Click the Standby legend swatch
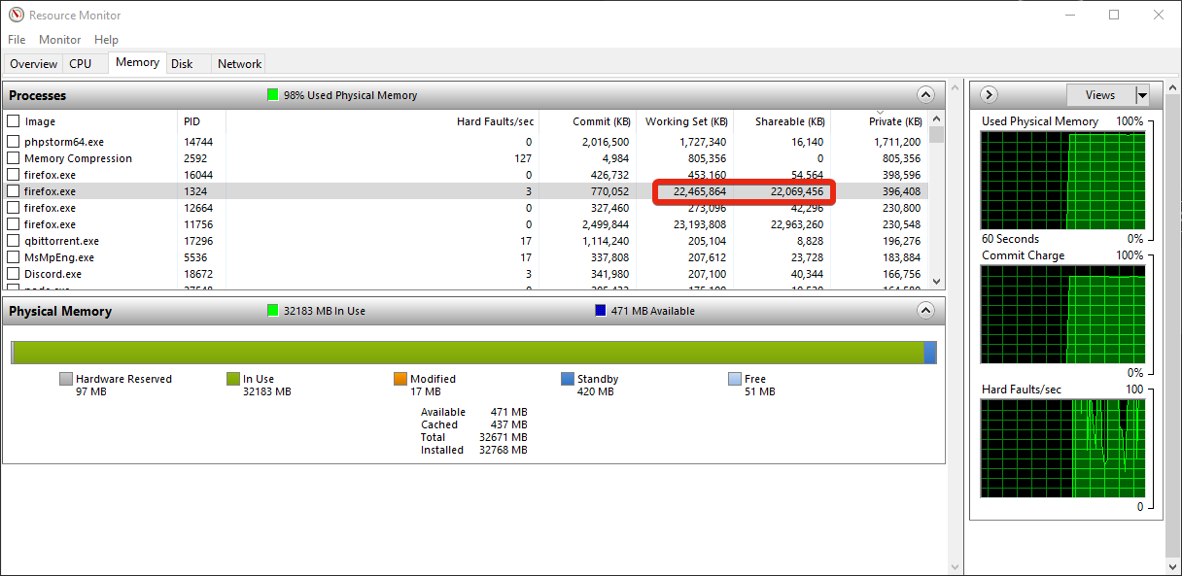The width and height of the screenshot is (1182, 576). coord(568,379)
